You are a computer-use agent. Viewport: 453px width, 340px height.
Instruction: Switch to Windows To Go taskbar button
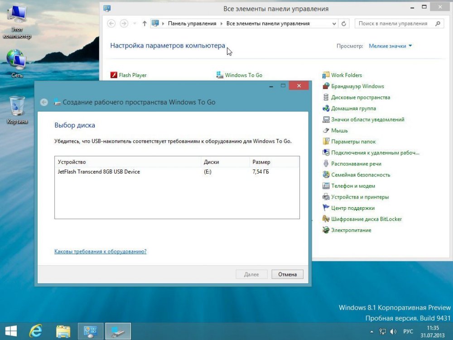(x=118, y=331)
